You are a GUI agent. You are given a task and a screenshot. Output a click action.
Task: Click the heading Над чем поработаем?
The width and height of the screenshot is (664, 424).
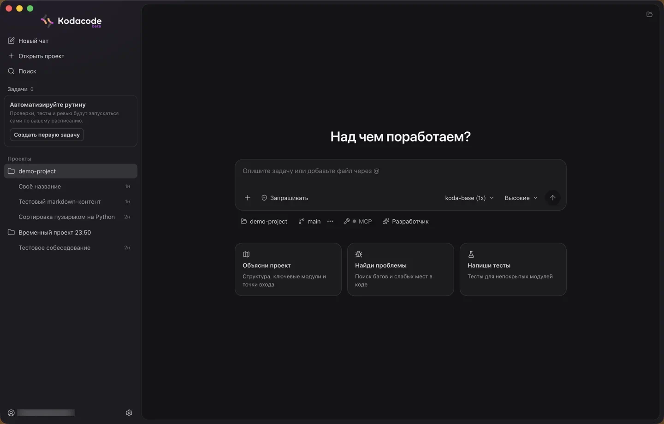(400, 136)
